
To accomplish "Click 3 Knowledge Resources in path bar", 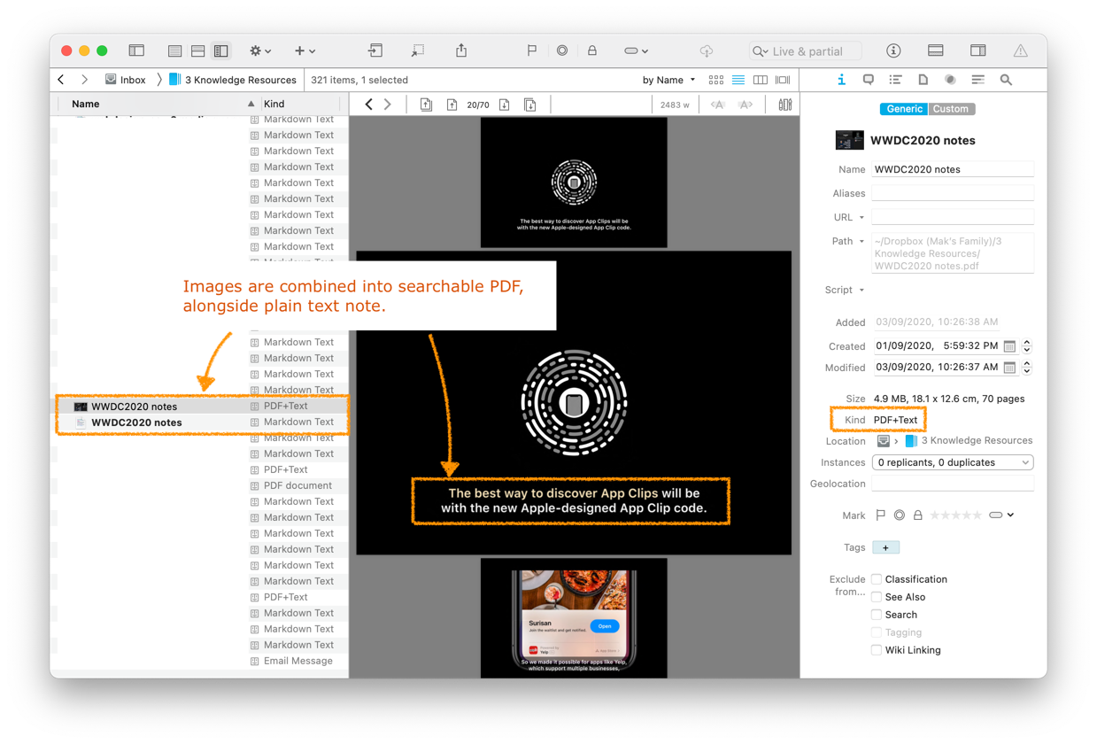I will point(232,80).
